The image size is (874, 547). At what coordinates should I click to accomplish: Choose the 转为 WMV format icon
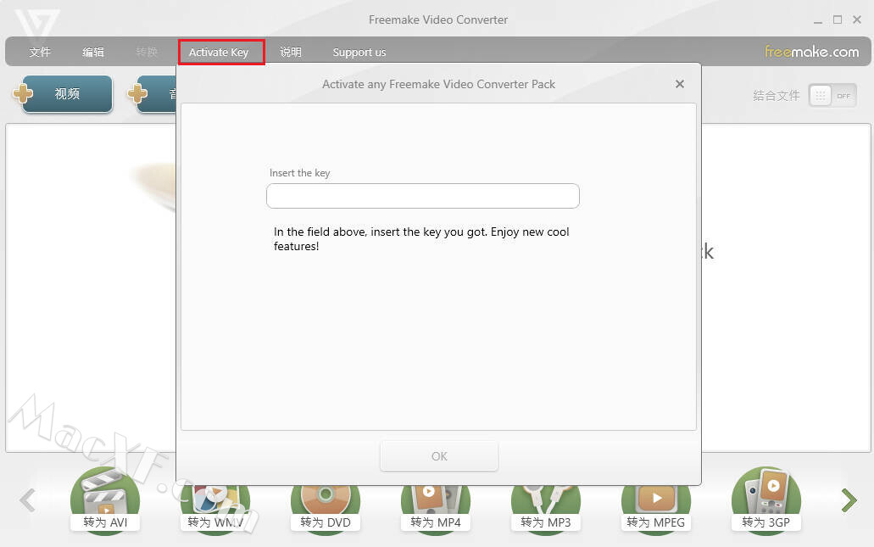point(215,509)
